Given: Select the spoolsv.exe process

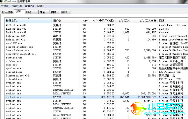Looking at the screenshot, I should (96, 68).
